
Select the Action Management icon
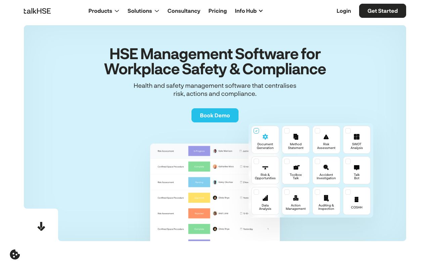click(x=296, y=198)
